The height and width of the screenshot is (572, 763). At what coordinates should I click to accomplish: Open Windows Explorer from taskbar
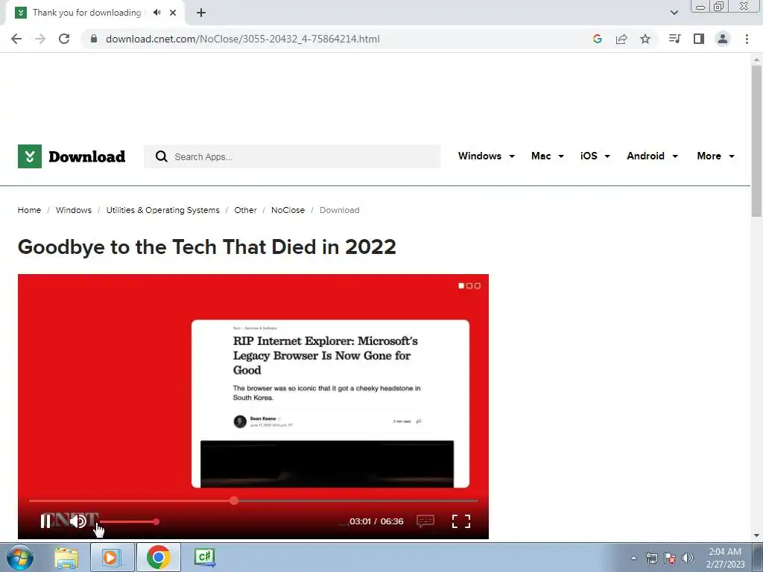(66, 557)
